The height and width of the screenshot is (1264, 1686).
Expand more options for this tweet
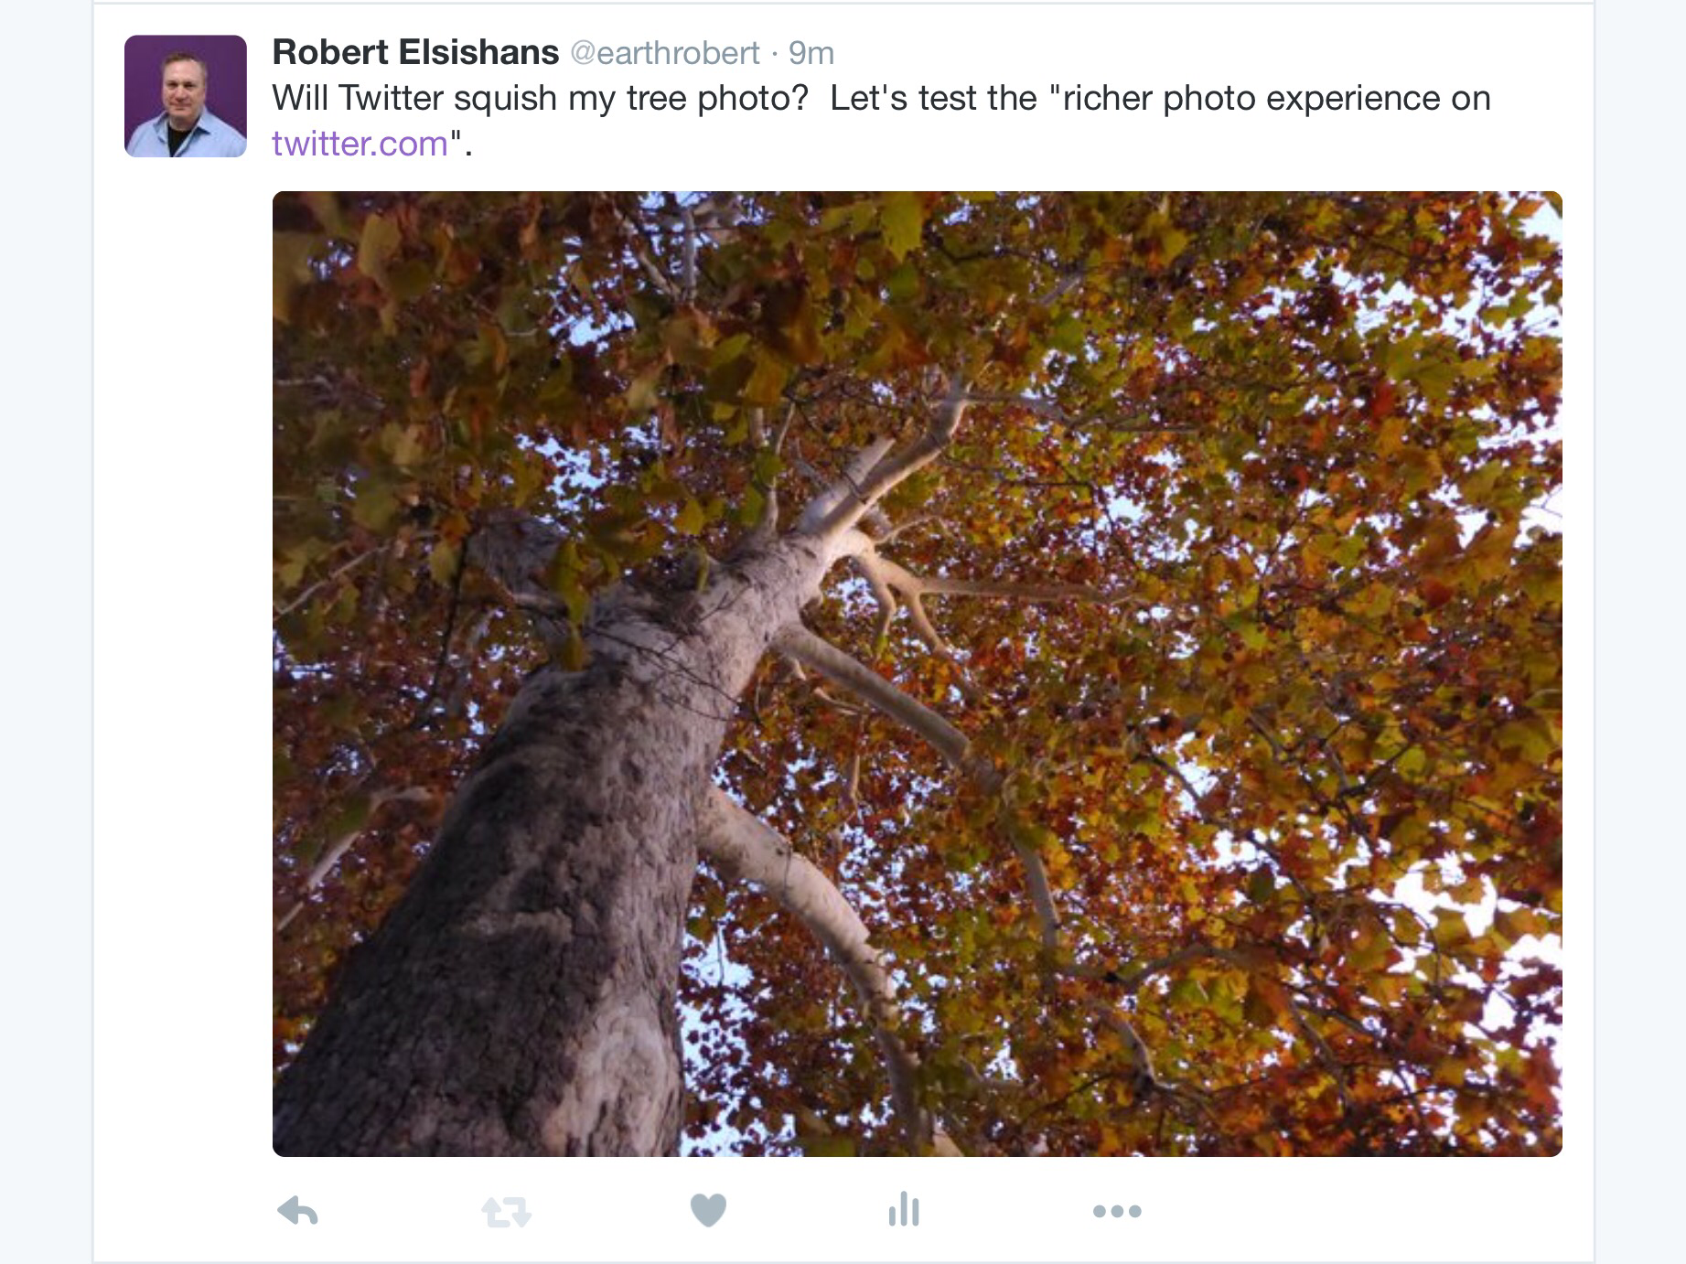pyautogui.click(x=1117, y=1211)
